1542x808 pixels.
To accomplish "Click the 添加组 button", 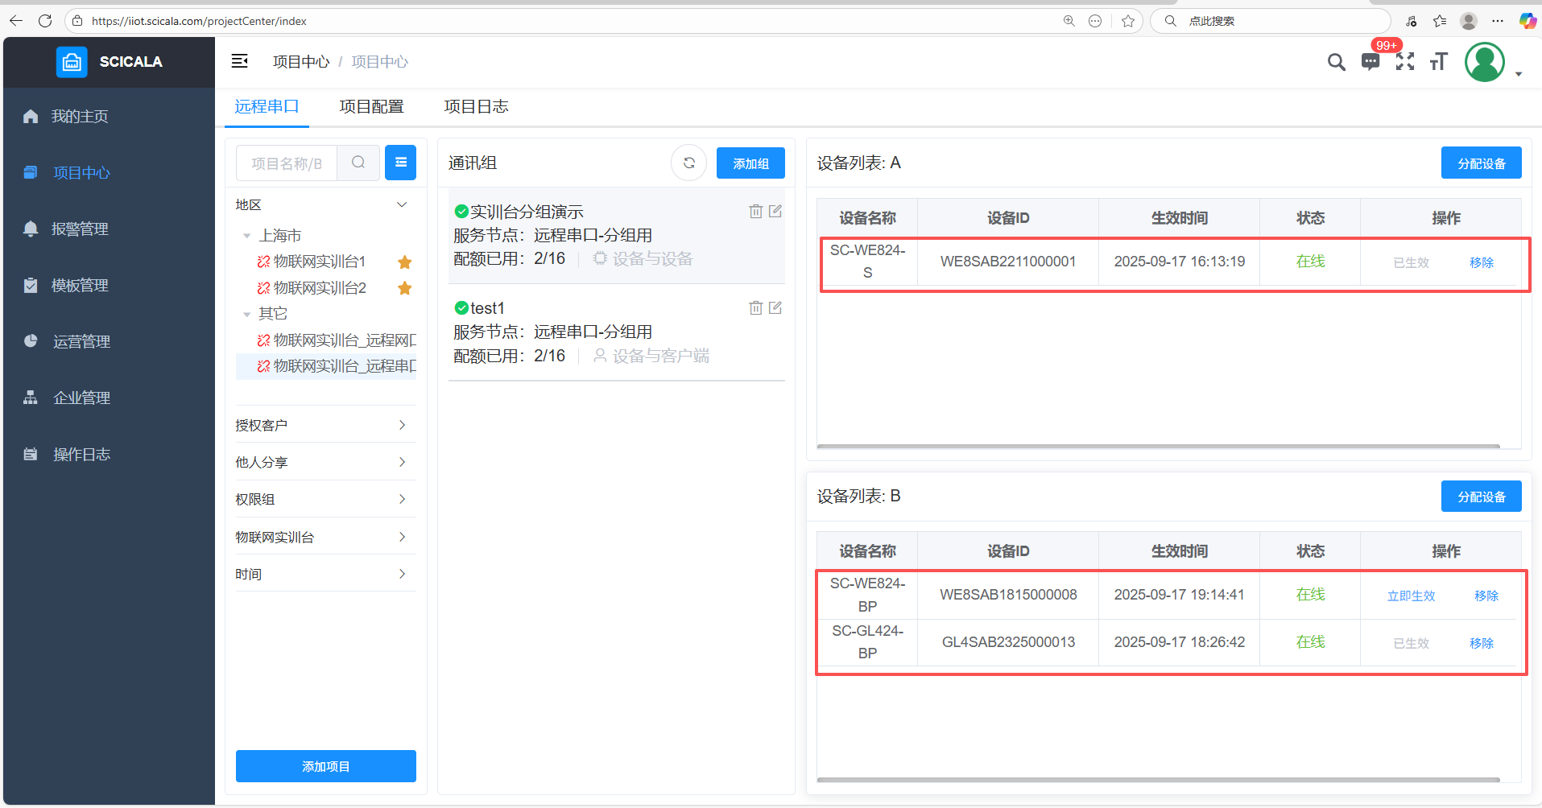I will tap(750, 163).
